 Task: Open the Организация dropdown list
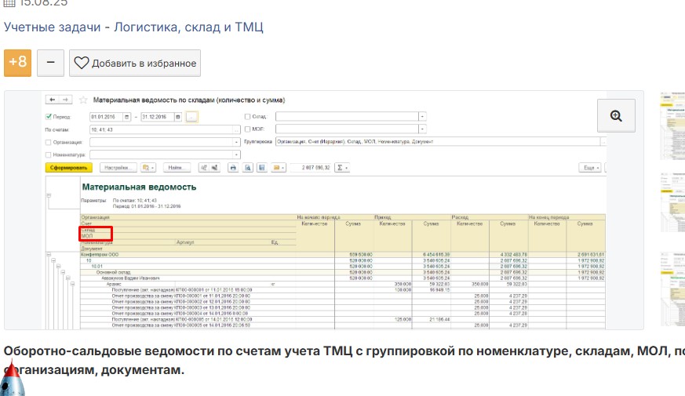(236, 143)
